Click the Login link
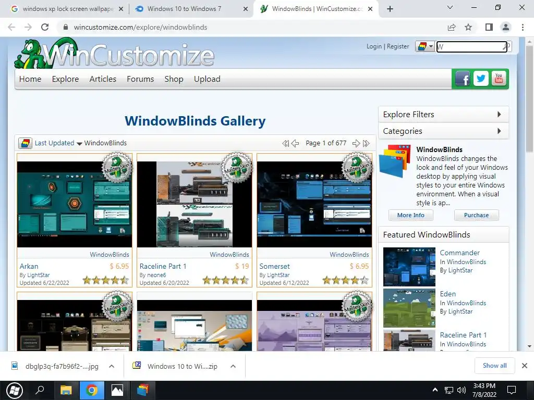 (x=374, y=46)
